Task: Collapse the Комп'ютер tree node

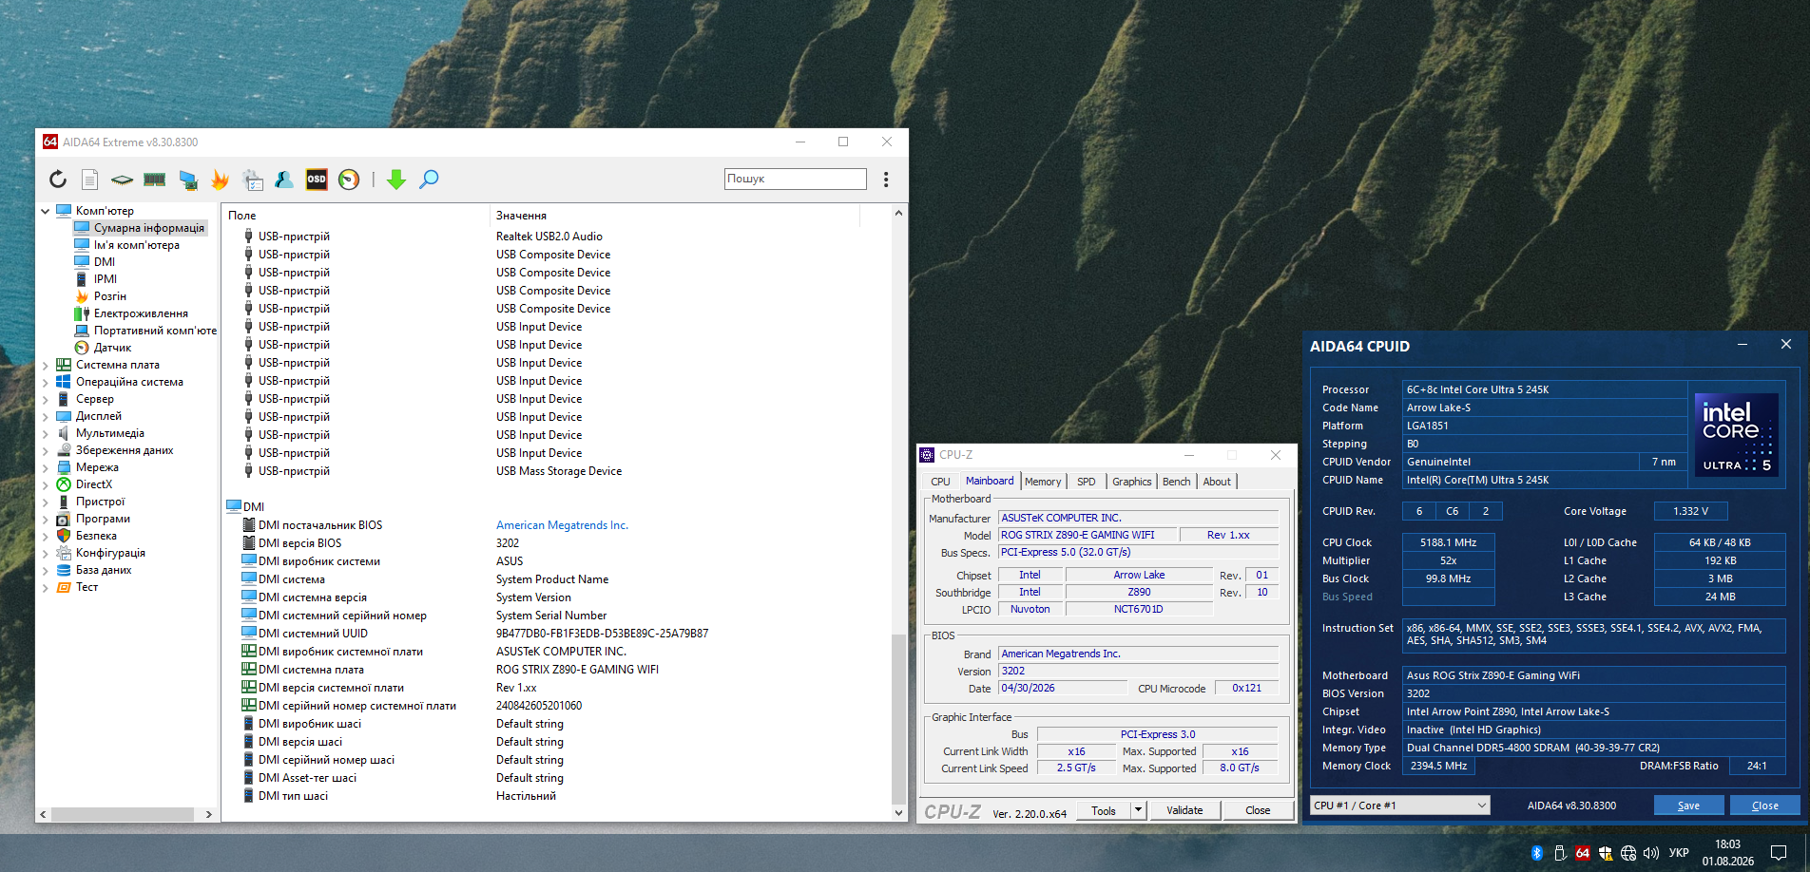Action: click(x=45, y=211)
